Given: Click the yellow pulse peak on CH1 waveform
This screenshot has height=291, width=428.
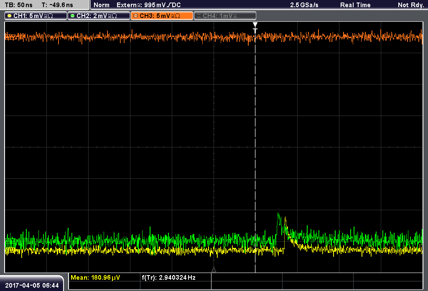Looking at the screenshot, I should (285, 218).
